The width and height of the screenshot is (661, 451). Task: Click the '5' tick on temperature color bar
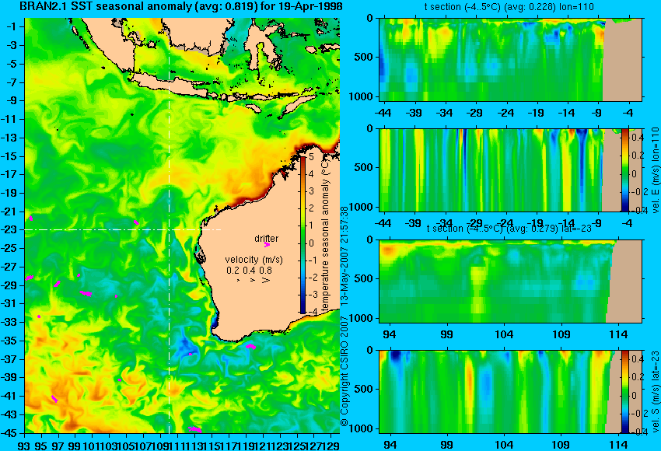[x=311, y=157]
